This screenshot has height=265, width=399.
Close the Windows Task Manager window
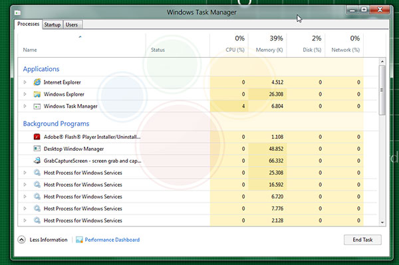pos(380,10)
